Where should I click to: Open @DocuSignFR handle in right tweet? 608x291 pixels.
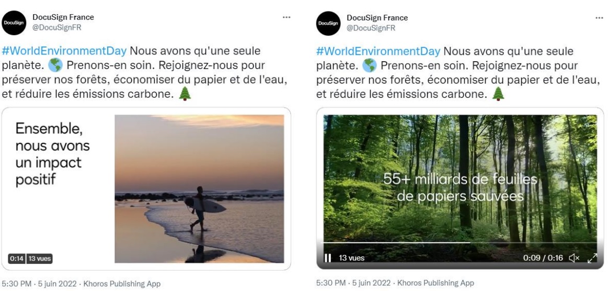pos(371,28)
